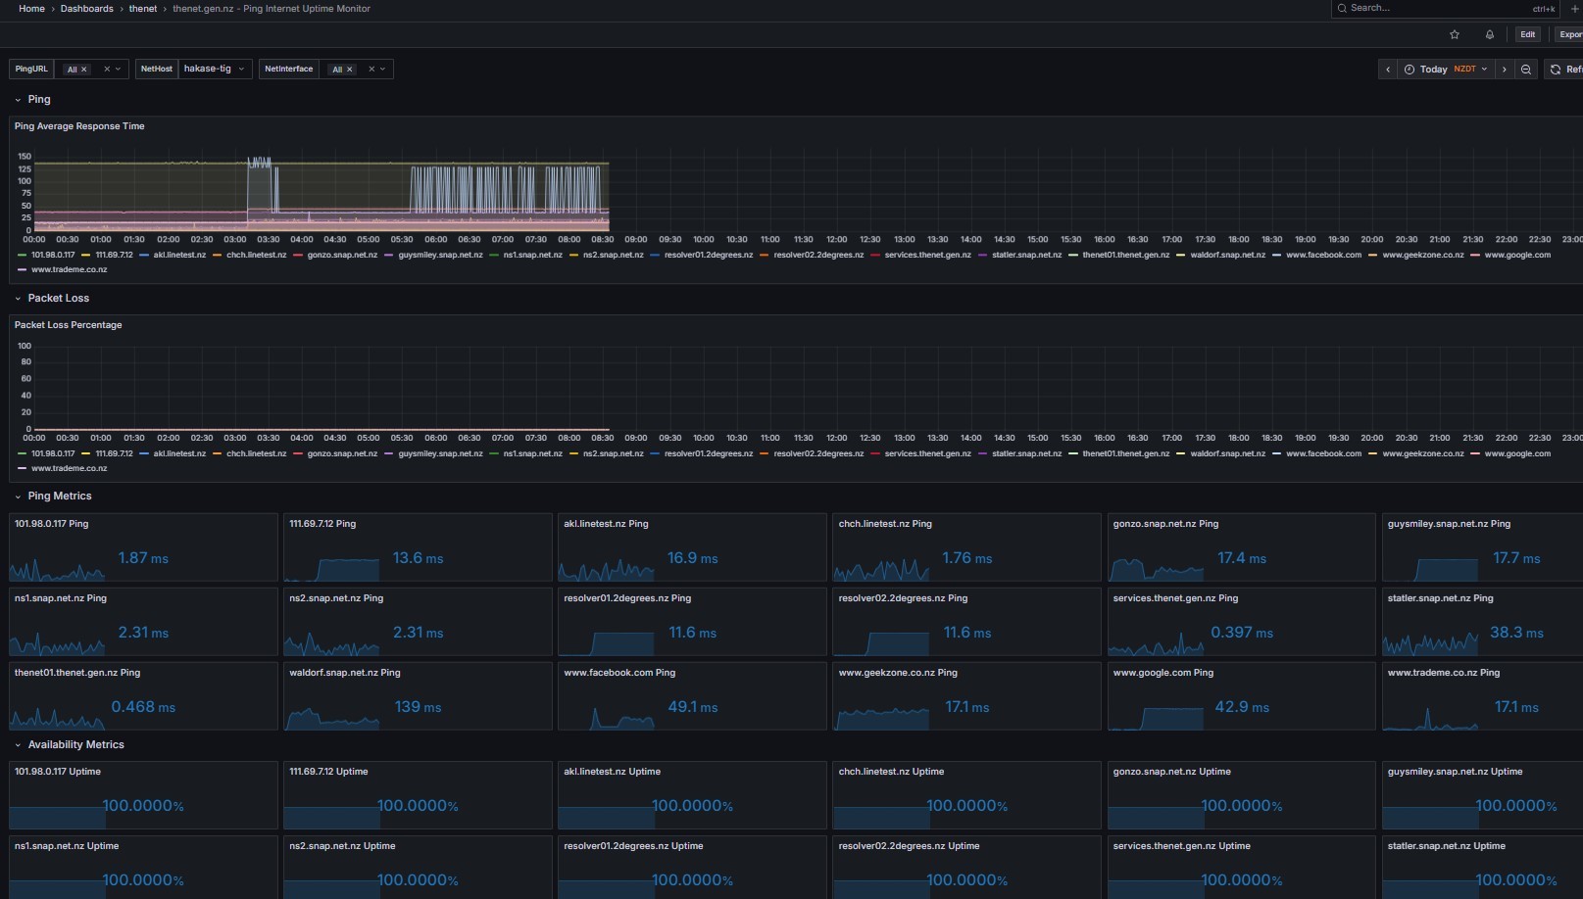Screen dimensions: 1583x899
Task: Toggle www.google.com series in Packet Loss legend
Action: click(1516, 453)
